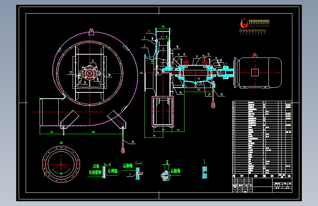
Task: Click part callout number 21
Action: point(209,95)
